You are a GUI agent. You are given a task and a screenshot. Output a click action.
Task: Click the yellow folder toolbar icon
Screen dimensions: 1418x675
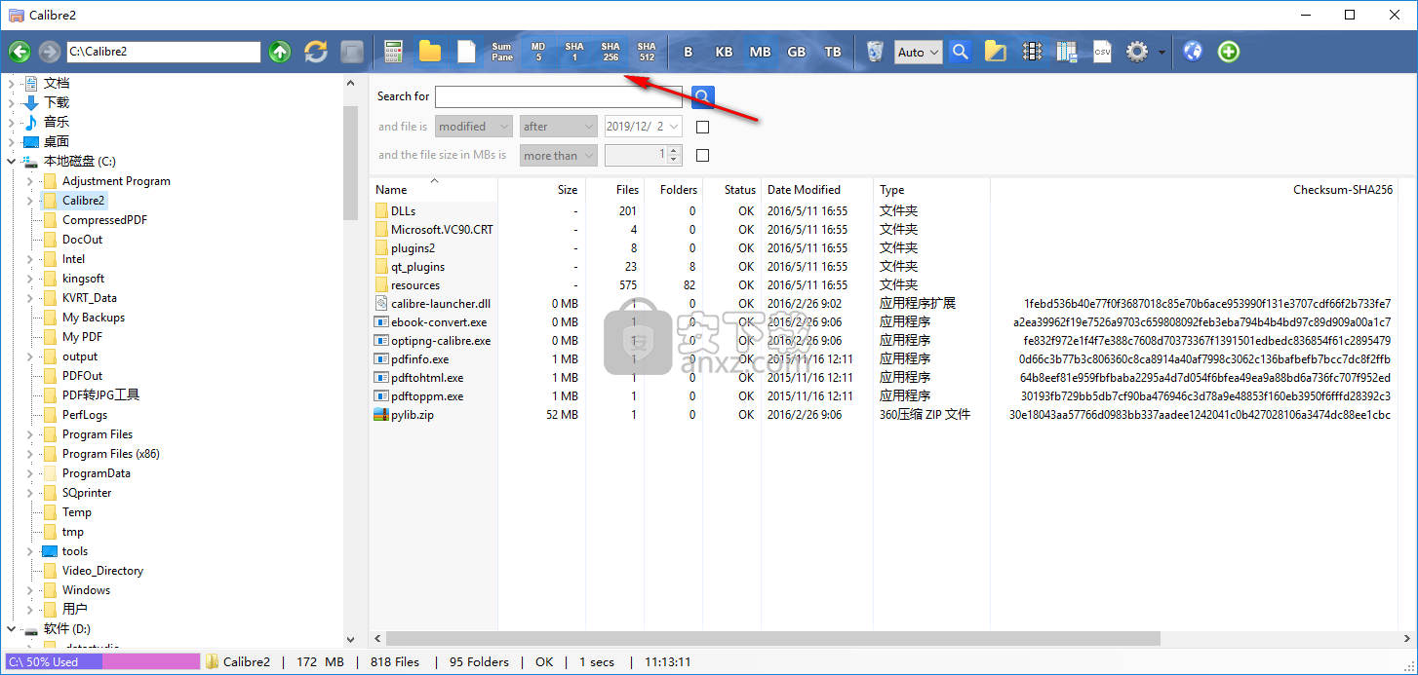(x=430, y=52)
